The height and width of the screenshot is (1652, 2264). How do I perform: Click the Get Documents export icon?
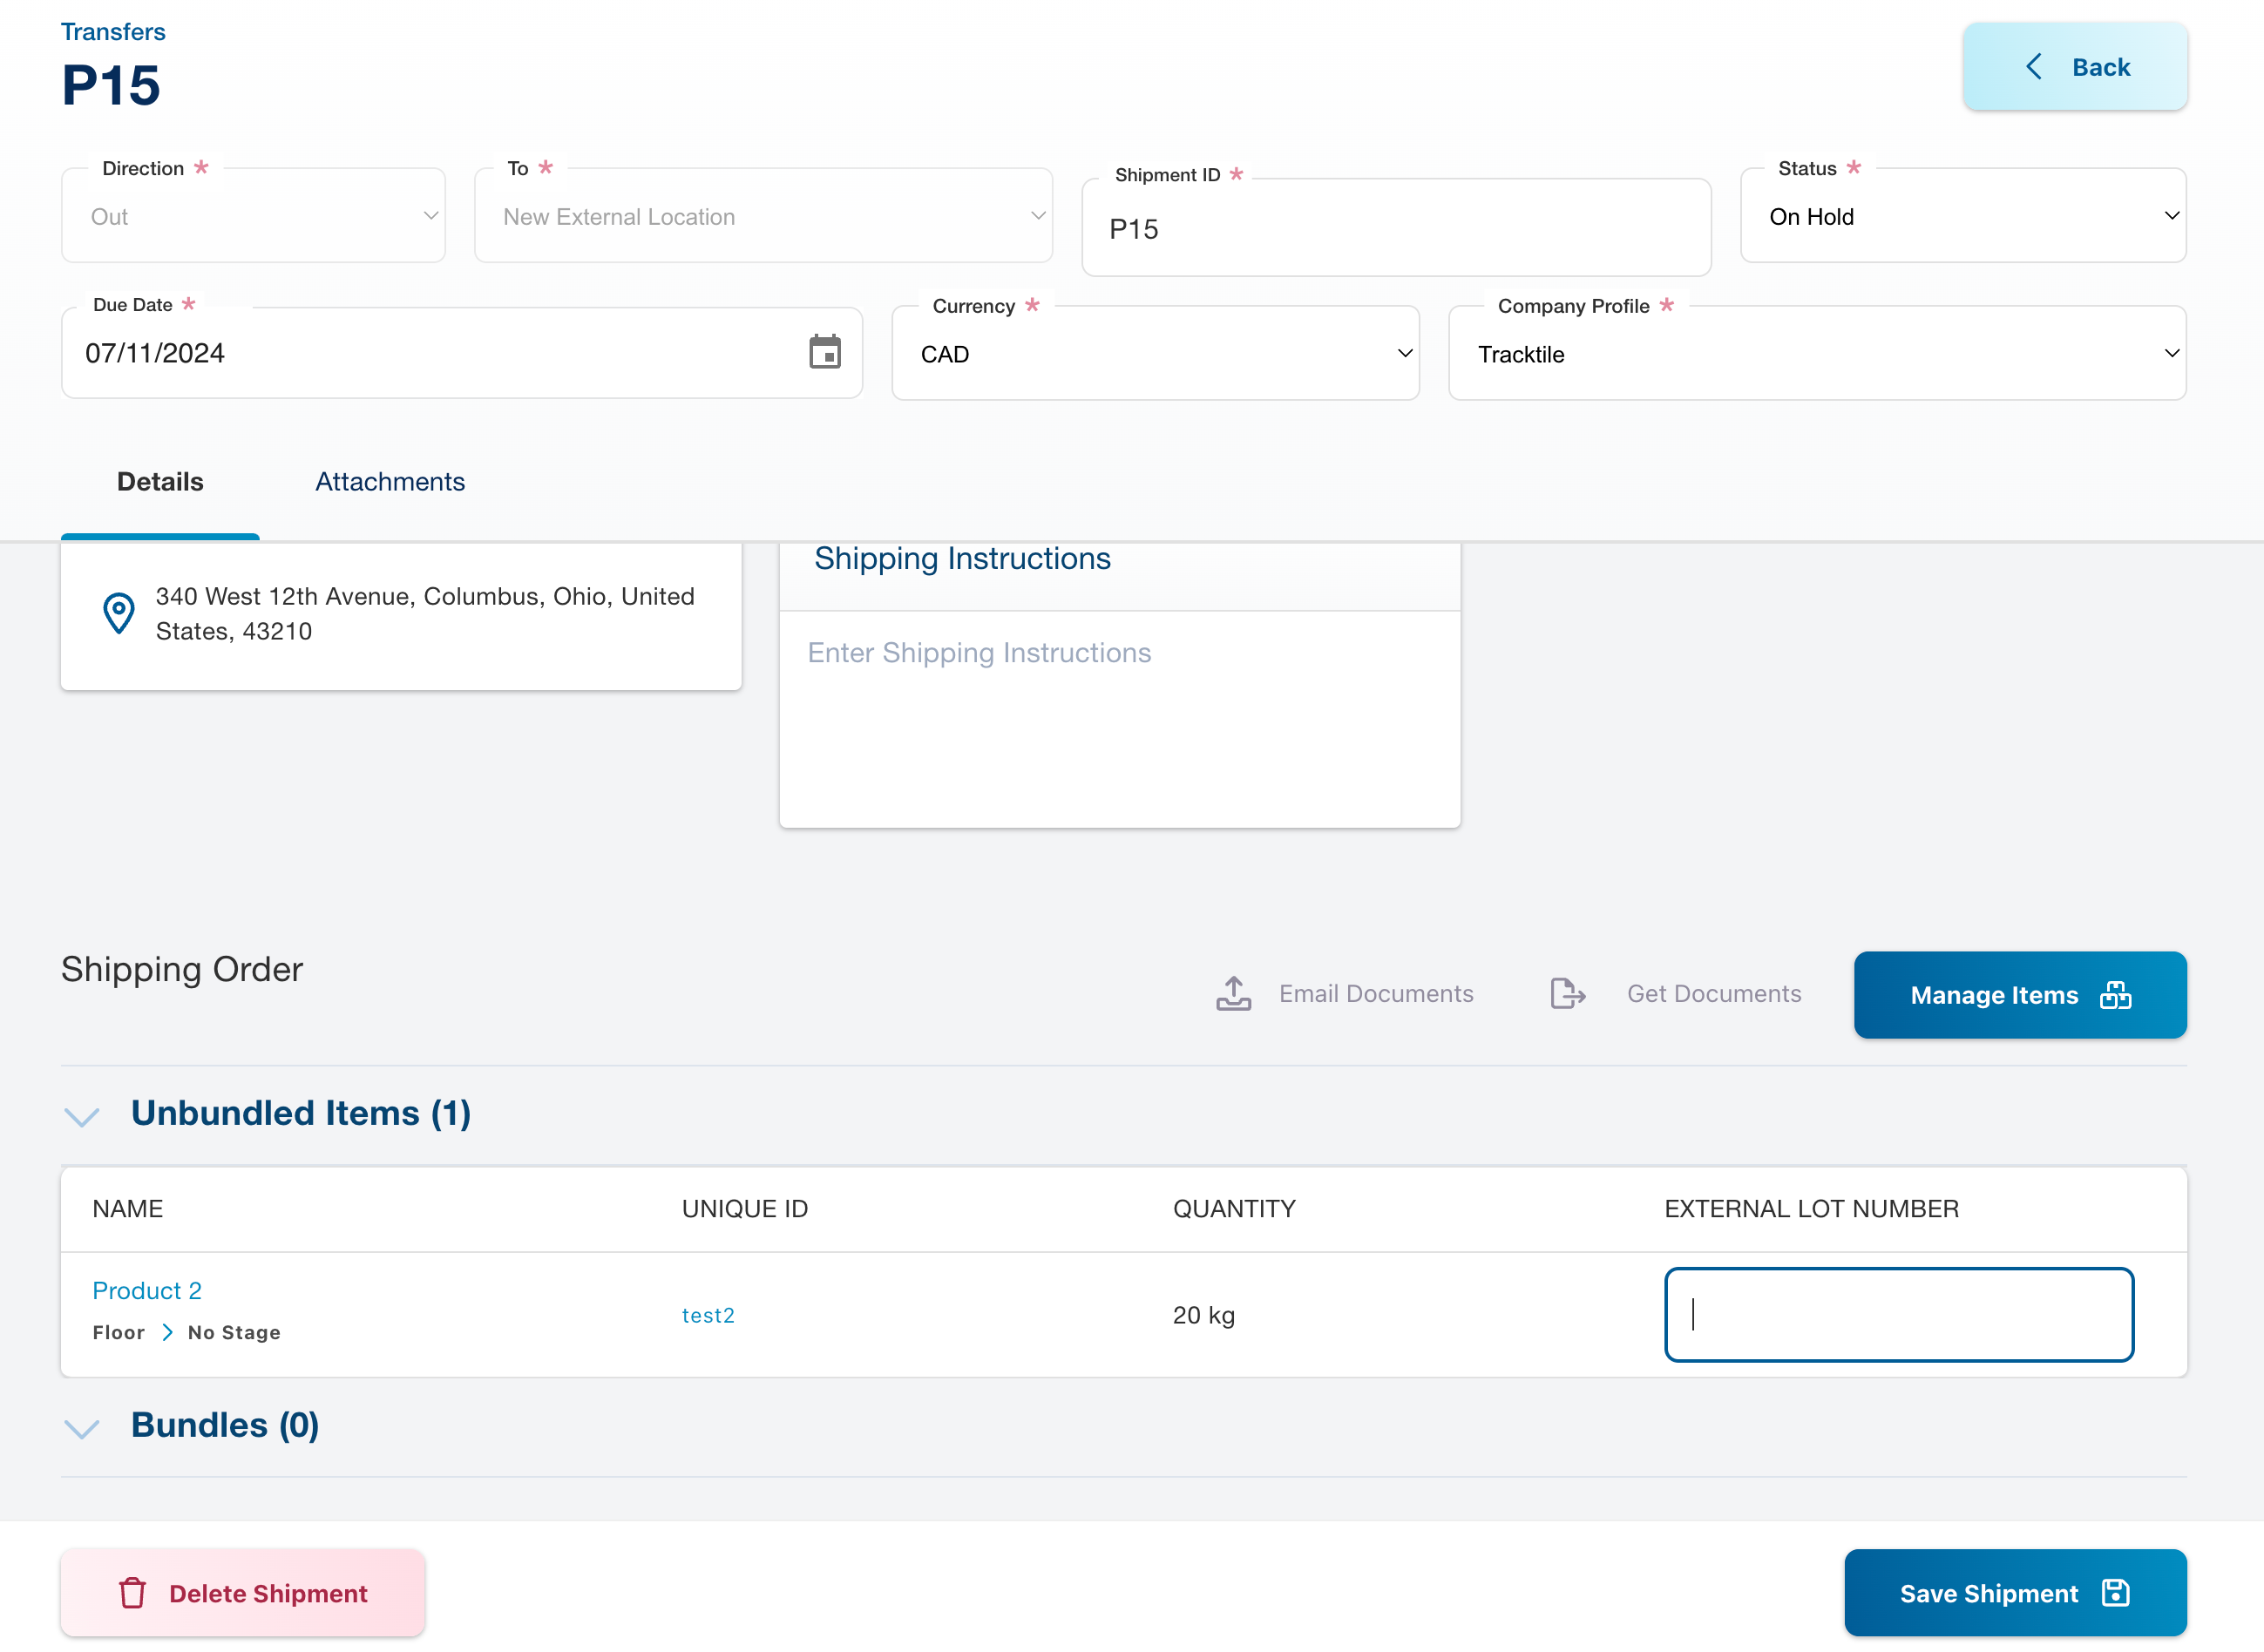click(x=1566, y=994)
